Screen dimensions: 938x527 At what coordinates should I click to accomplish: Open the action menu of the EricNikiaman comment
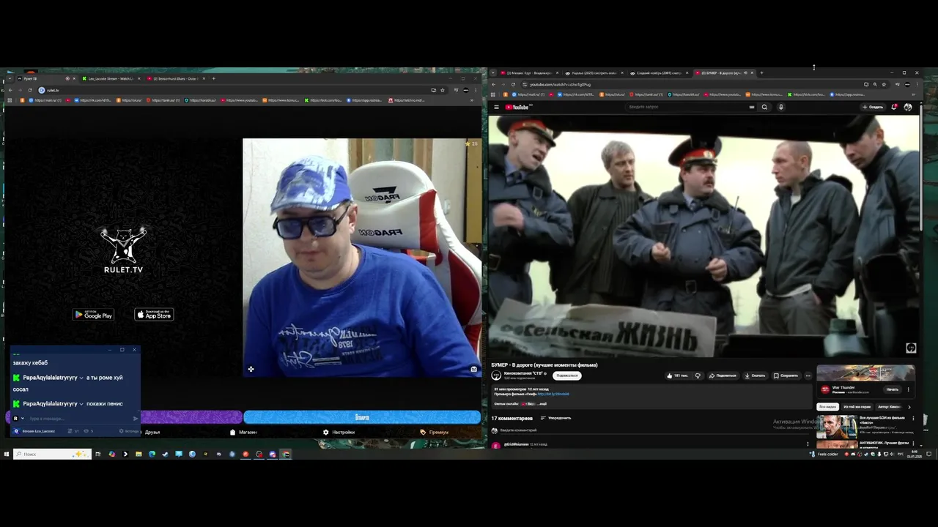(x=808, y=444)
